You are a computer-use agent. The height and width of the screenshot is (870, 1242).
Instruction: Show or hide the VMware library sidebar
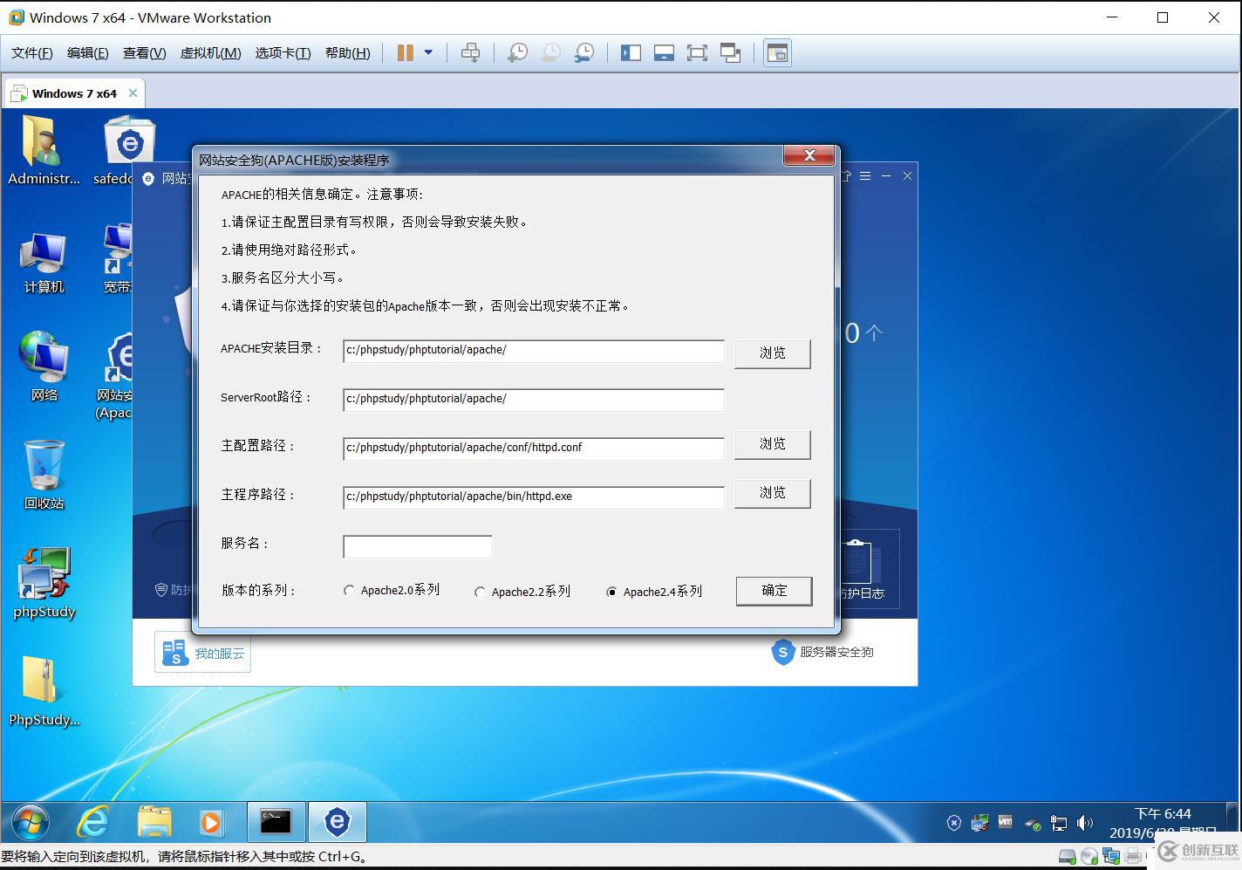point(631,53)
